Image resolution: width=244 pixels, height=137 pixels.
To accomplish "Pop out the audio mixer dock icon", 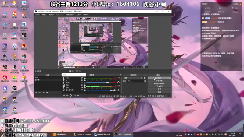I will tap(120, 75).
